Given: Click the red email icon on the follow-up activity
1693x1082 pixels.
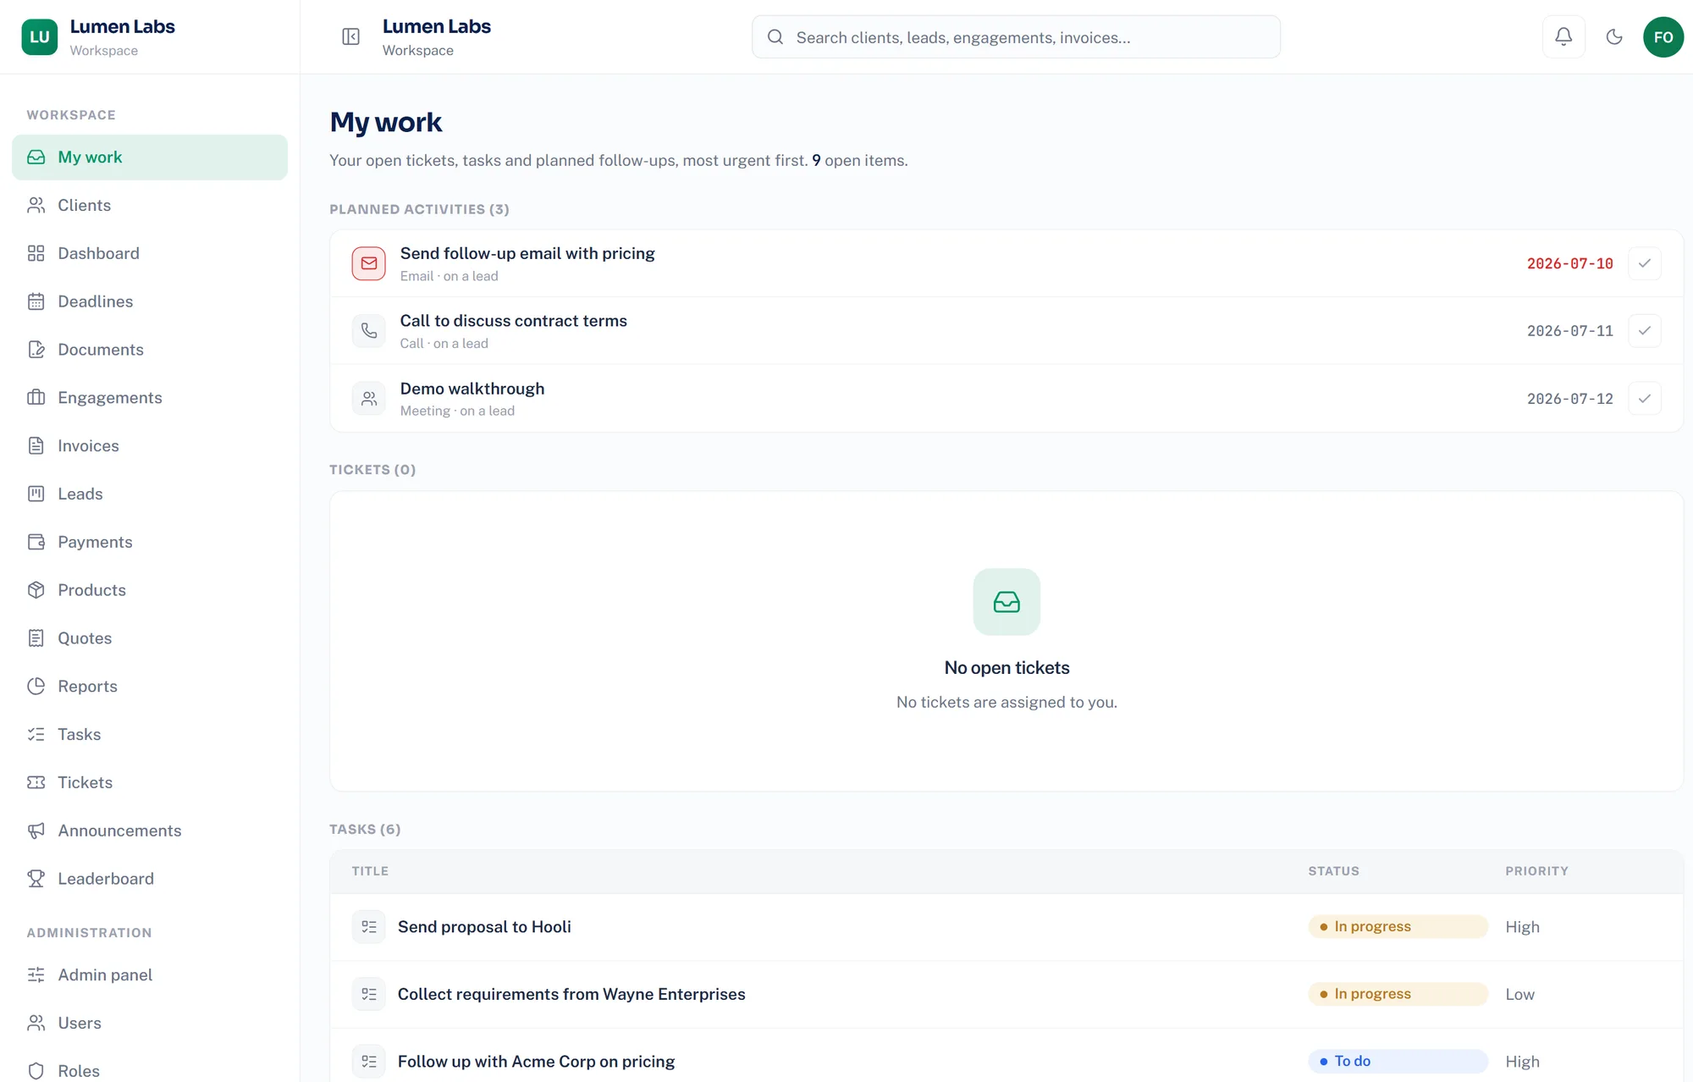Looking at the screenshot, I should tap(369, 263).
